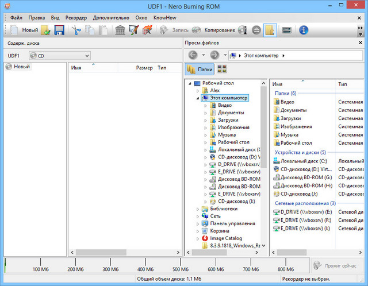
Task: Expand the Библиотеки tree node
Action: tap(198, 209)
